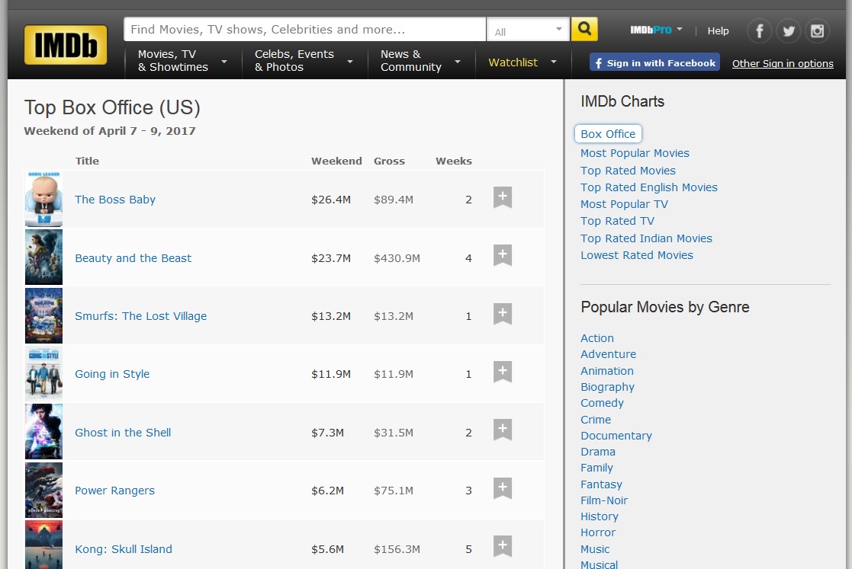The image size is (852, 569).
Task: Expand the Celebs, Events & Photos menu
Action: 304,61
